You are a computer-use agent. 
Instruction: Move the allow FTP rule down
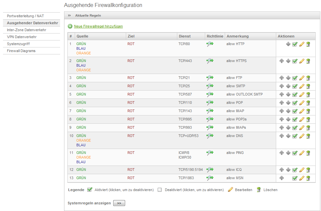[x=288, y=78]
